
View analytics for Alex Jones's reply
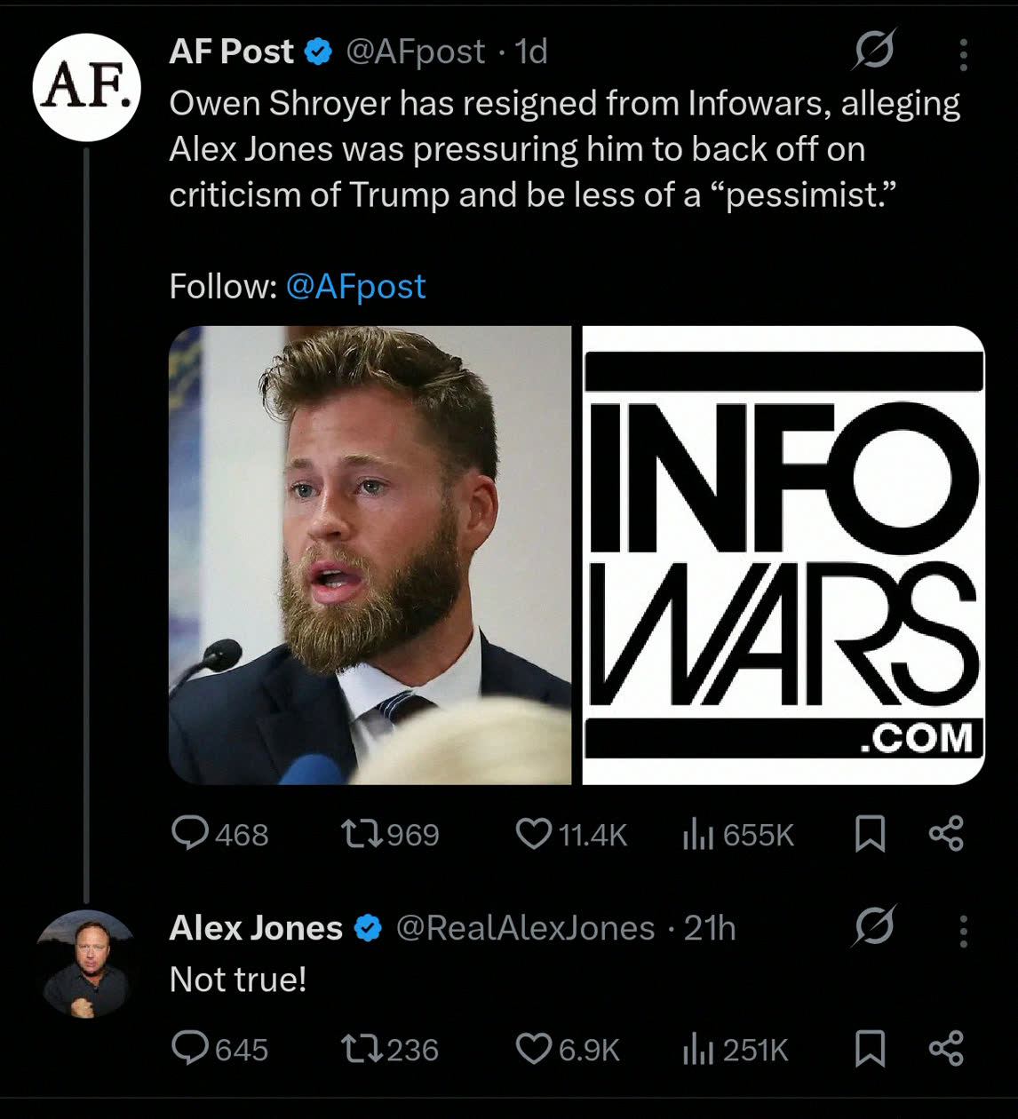[698, 1049]
